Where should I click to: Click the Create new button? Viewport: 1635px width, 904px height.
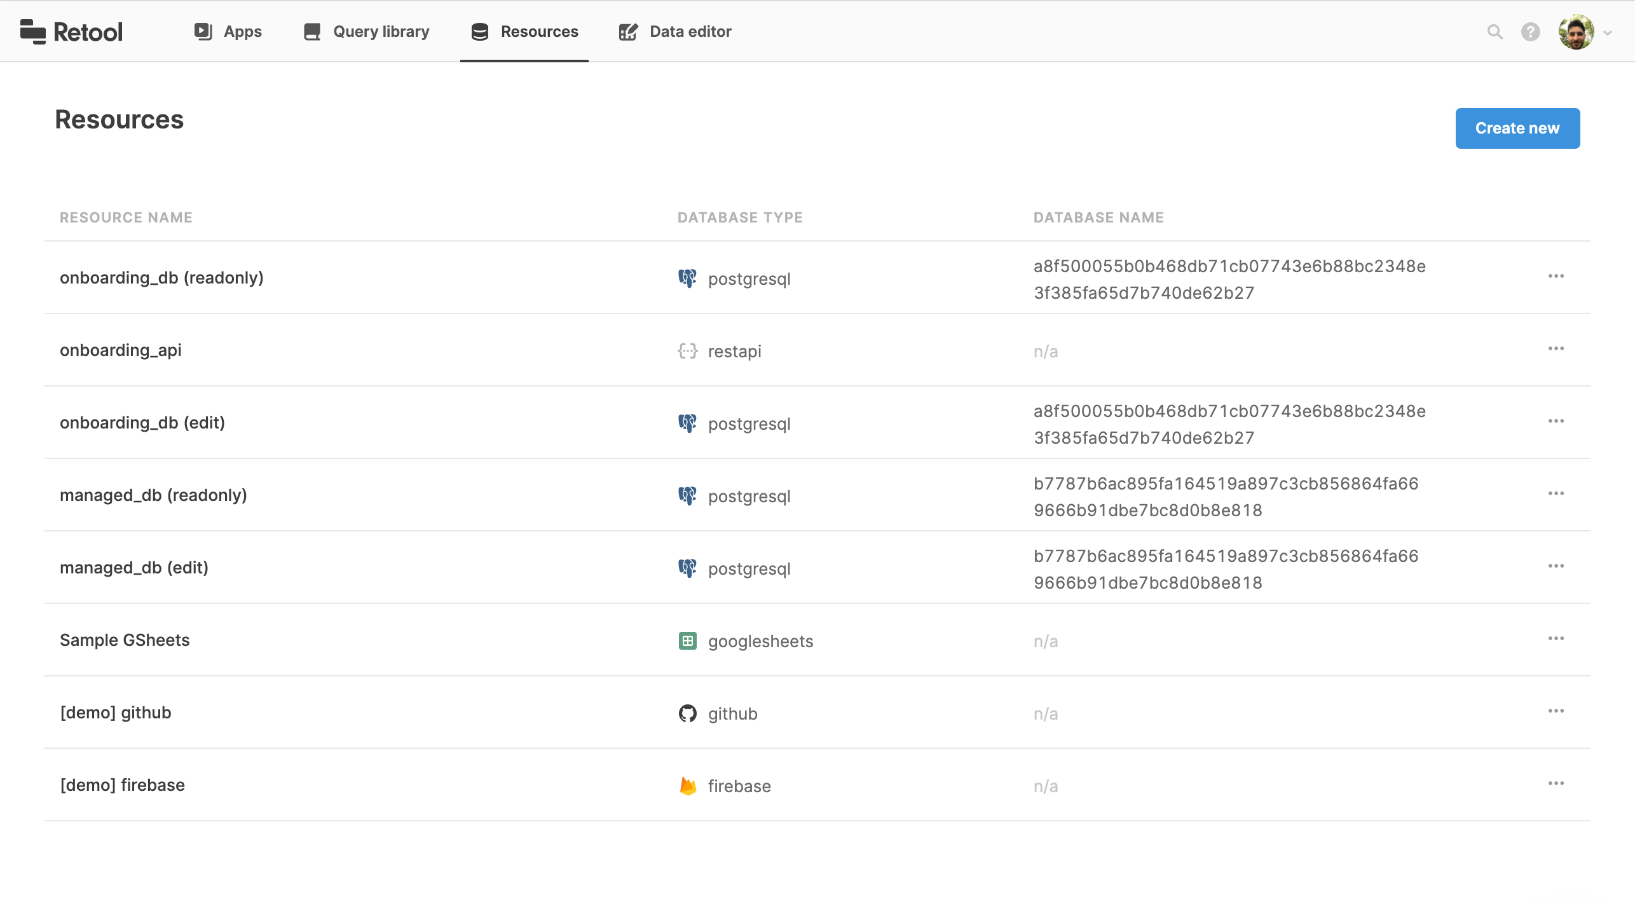[1517, 128]
